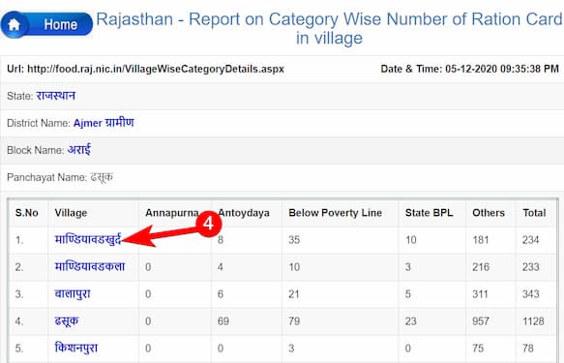Viewport: 564px width, 363px height.
Task: Click State BPL value 10
Action: click(x=411, y=240)
